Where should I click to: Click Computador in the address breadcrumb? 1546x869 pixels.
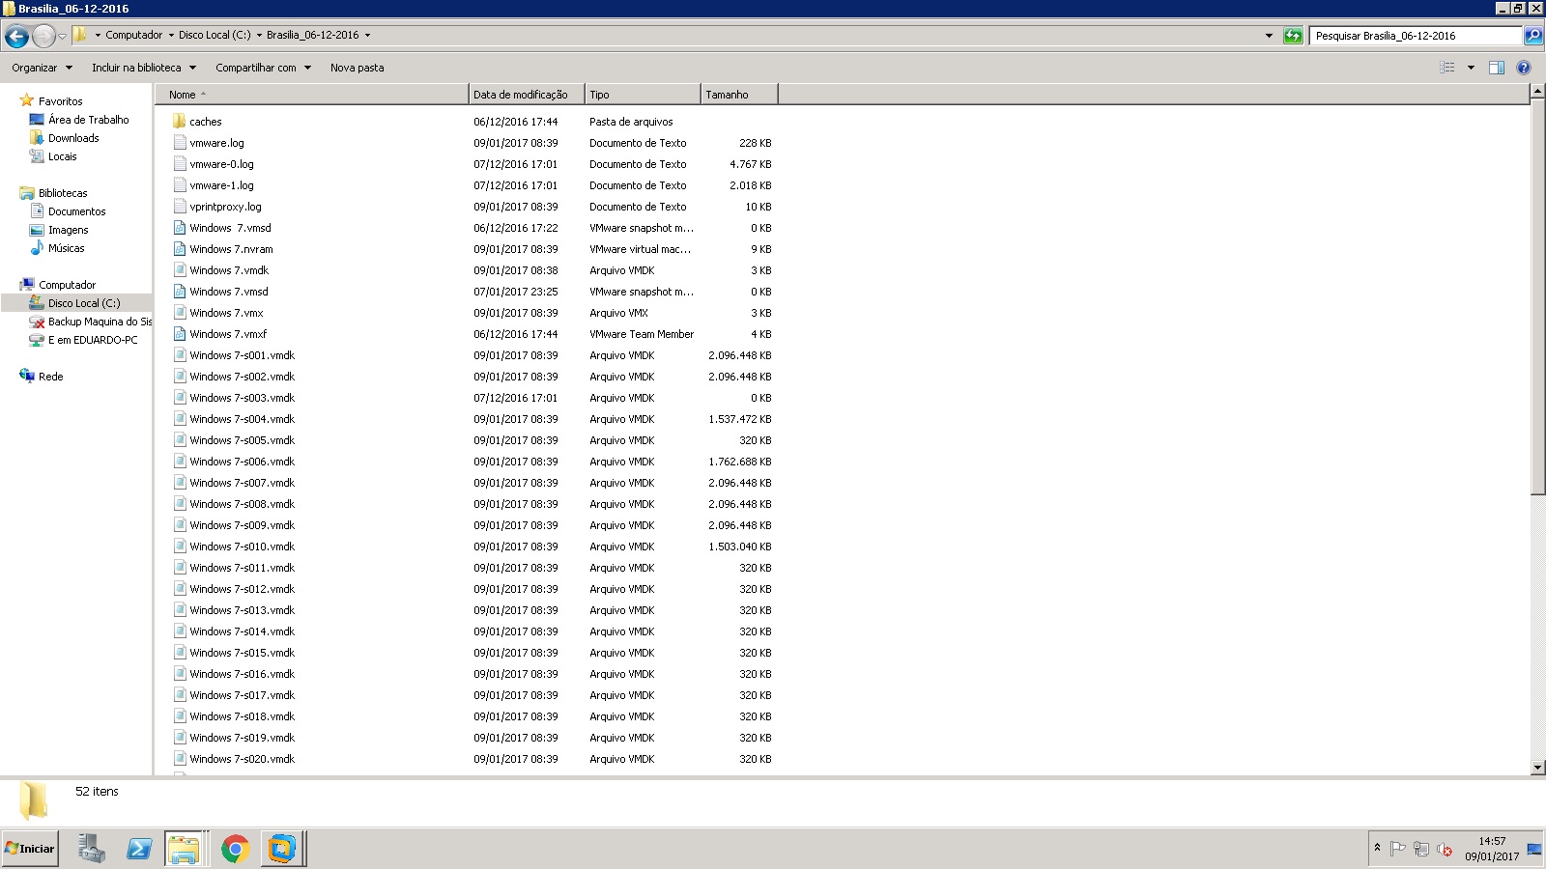(133, 35)
